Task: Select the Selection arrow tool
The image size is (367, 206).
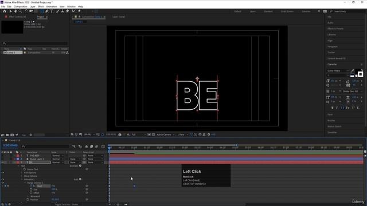Action: [10, 11]
